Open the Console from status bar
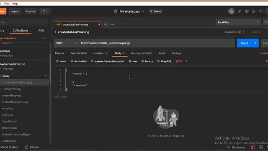The width and height of the screenshot is (268, 151). click(32, 147)
